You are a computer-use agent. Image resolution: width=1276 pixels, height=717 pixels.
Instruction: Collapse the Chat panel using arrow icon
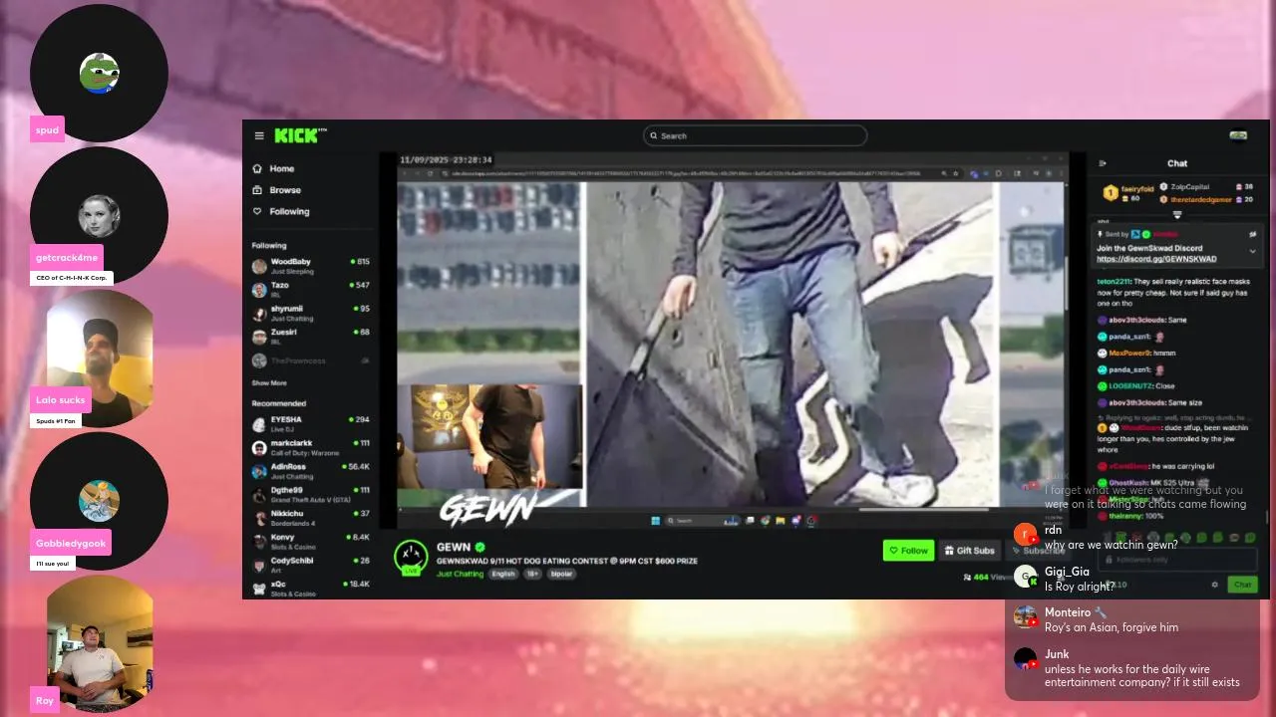click(1103, 163)
